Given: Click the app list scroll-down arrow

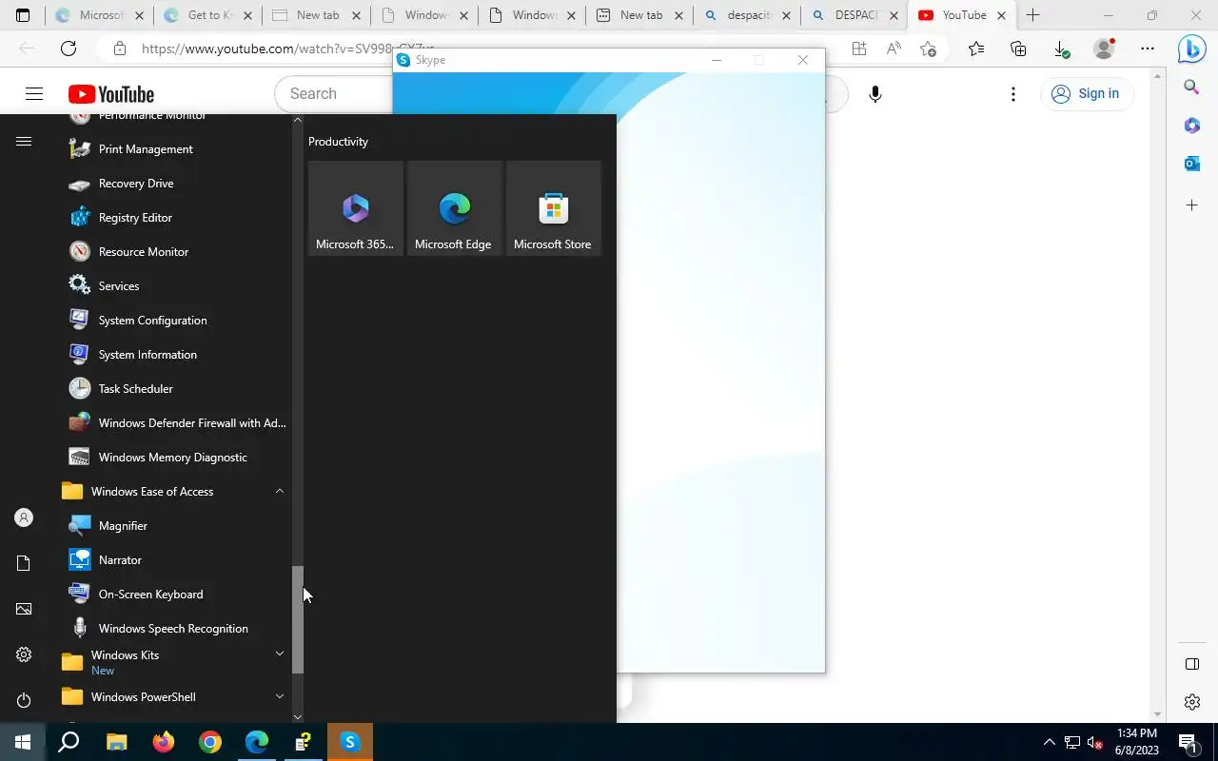Looking at the screenshot, I should [298, 716].
